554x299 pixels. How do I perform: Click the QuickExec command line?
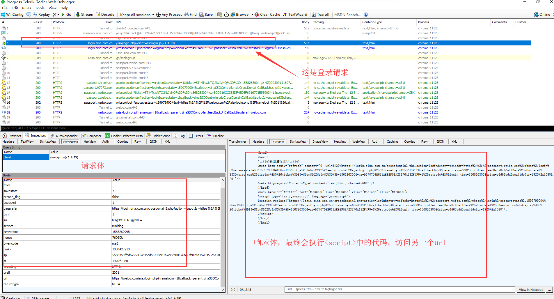pyautogui.click(x=277, y=128)
